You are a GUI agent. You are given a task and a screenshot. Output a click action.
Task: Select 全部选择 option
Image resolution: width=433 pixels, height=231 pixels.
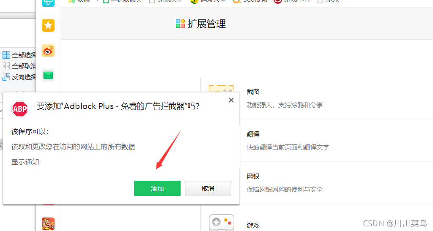coord(19,55)
